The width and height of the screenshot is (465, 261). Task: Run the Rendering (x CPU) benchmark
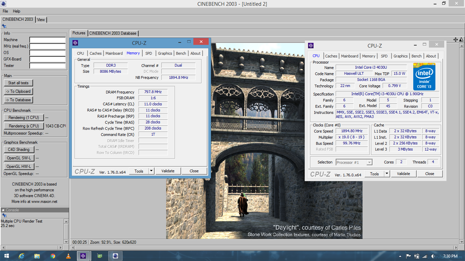point(24,126)
